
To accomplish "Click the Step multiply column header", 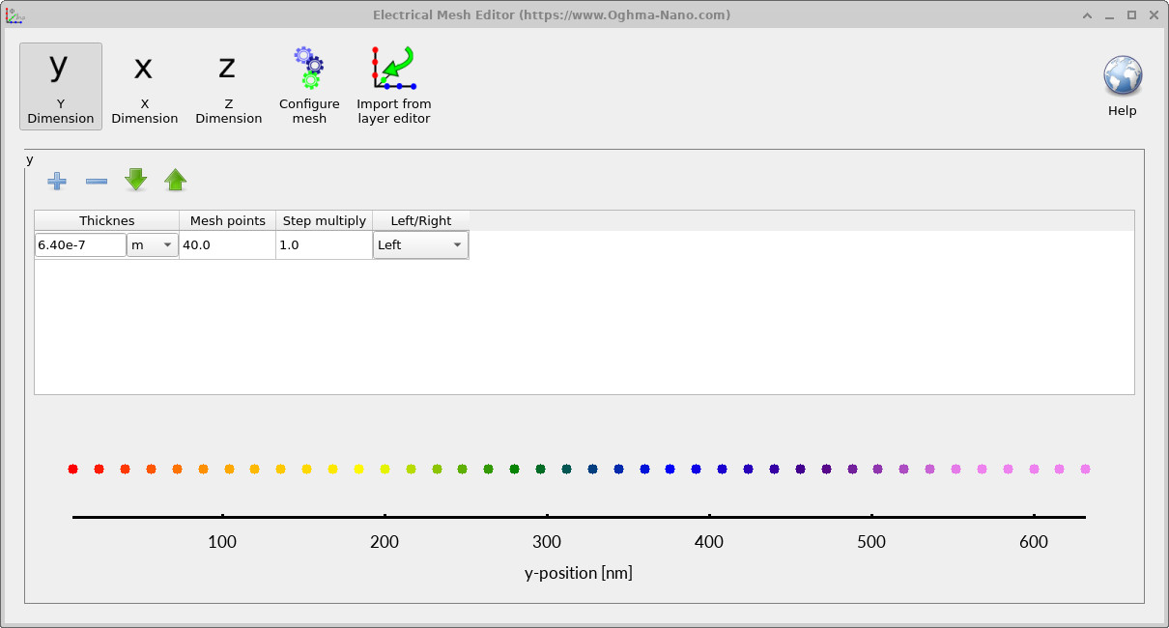I will (x=325, y=220).
